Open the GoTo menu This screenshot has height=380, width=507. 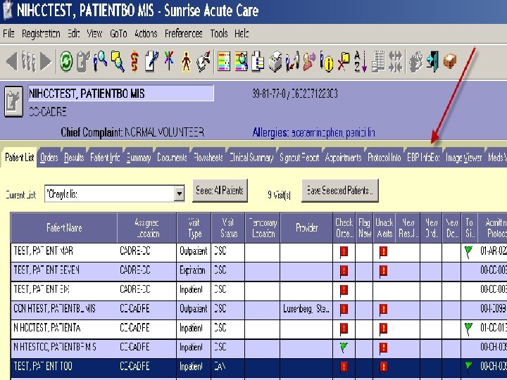(118, 33)
